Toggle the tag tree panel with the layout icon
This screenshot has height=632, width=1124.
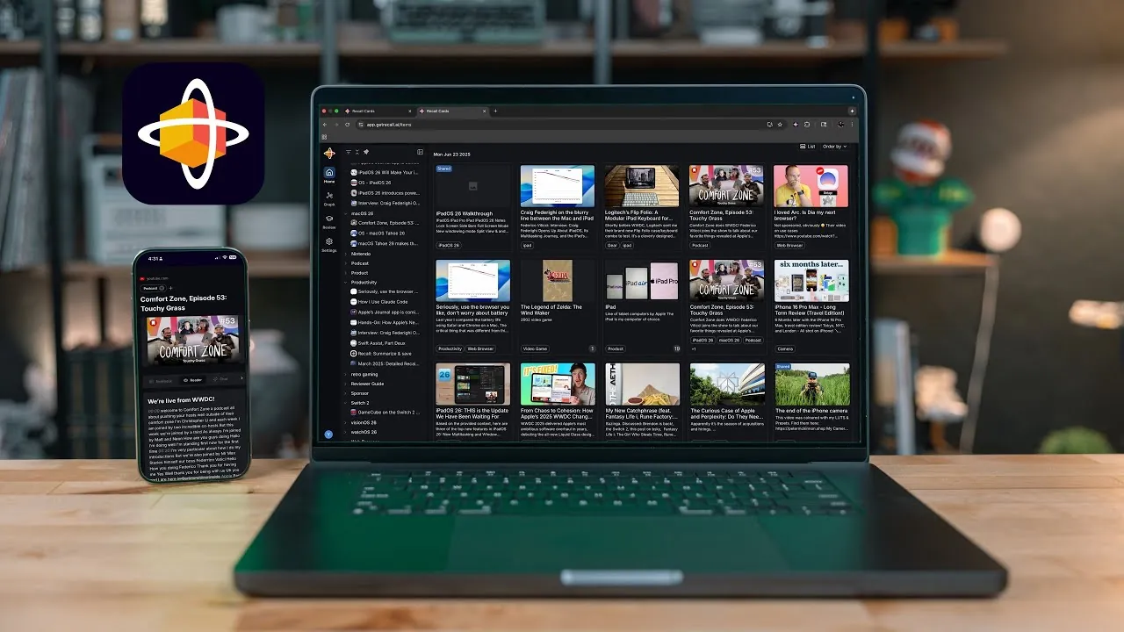[420, 152]
